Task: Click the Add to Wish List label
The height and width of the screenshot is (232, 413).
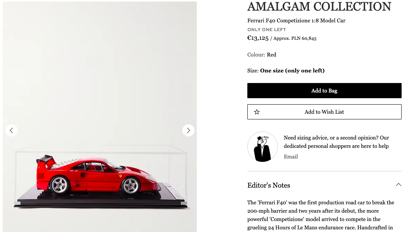Action: [324, 112]
